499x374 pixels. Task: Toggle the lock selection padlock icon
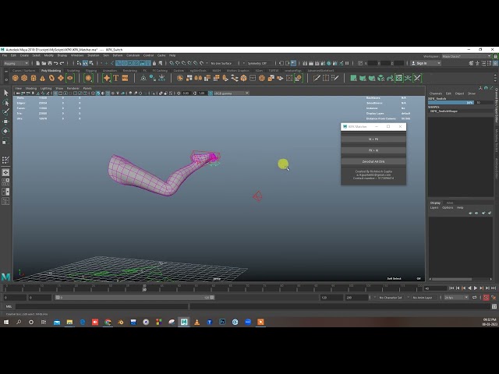(x=154, y=63)
